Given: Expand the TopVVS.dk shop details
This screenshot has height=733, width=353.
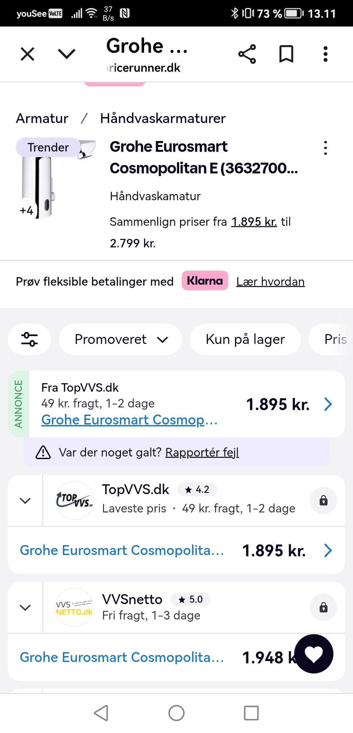Looking at the screenshot, I should coord(25,501).
